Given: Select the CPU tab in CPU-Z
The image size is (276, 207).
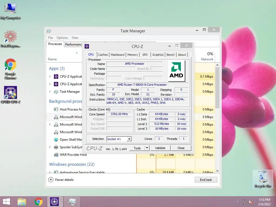Looking at the screenshot, I should pyautogui.click(x=91, y=54).
